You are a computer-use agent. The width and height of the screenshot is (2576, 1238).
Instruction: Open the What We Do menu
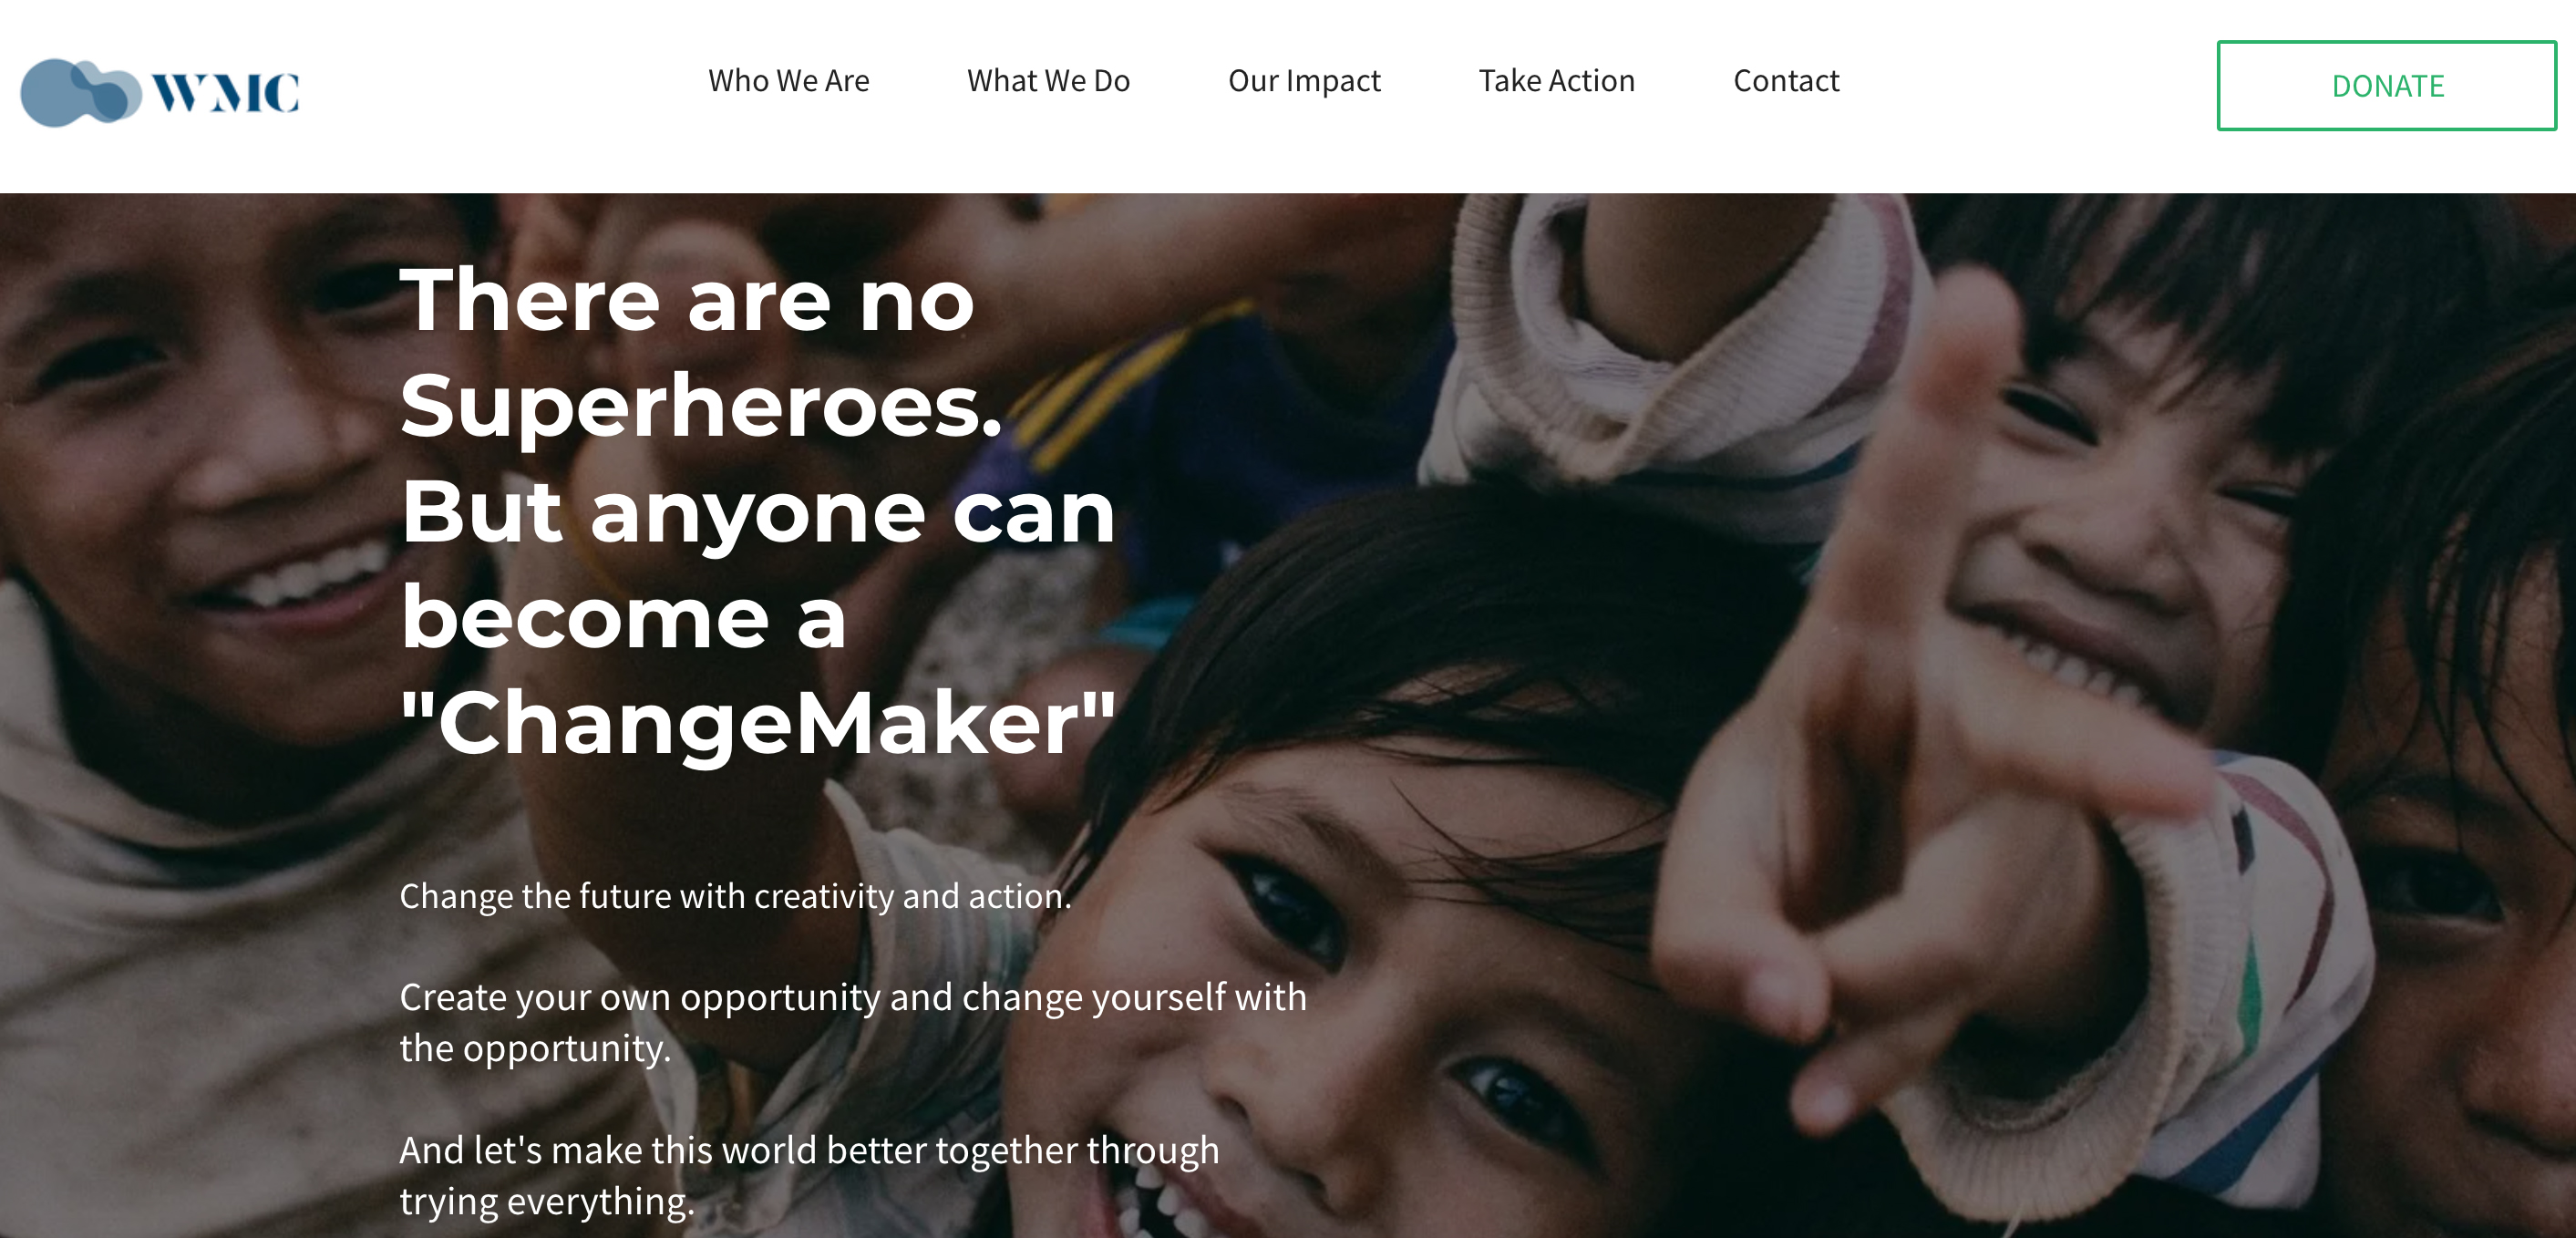tap(1048, 80)
